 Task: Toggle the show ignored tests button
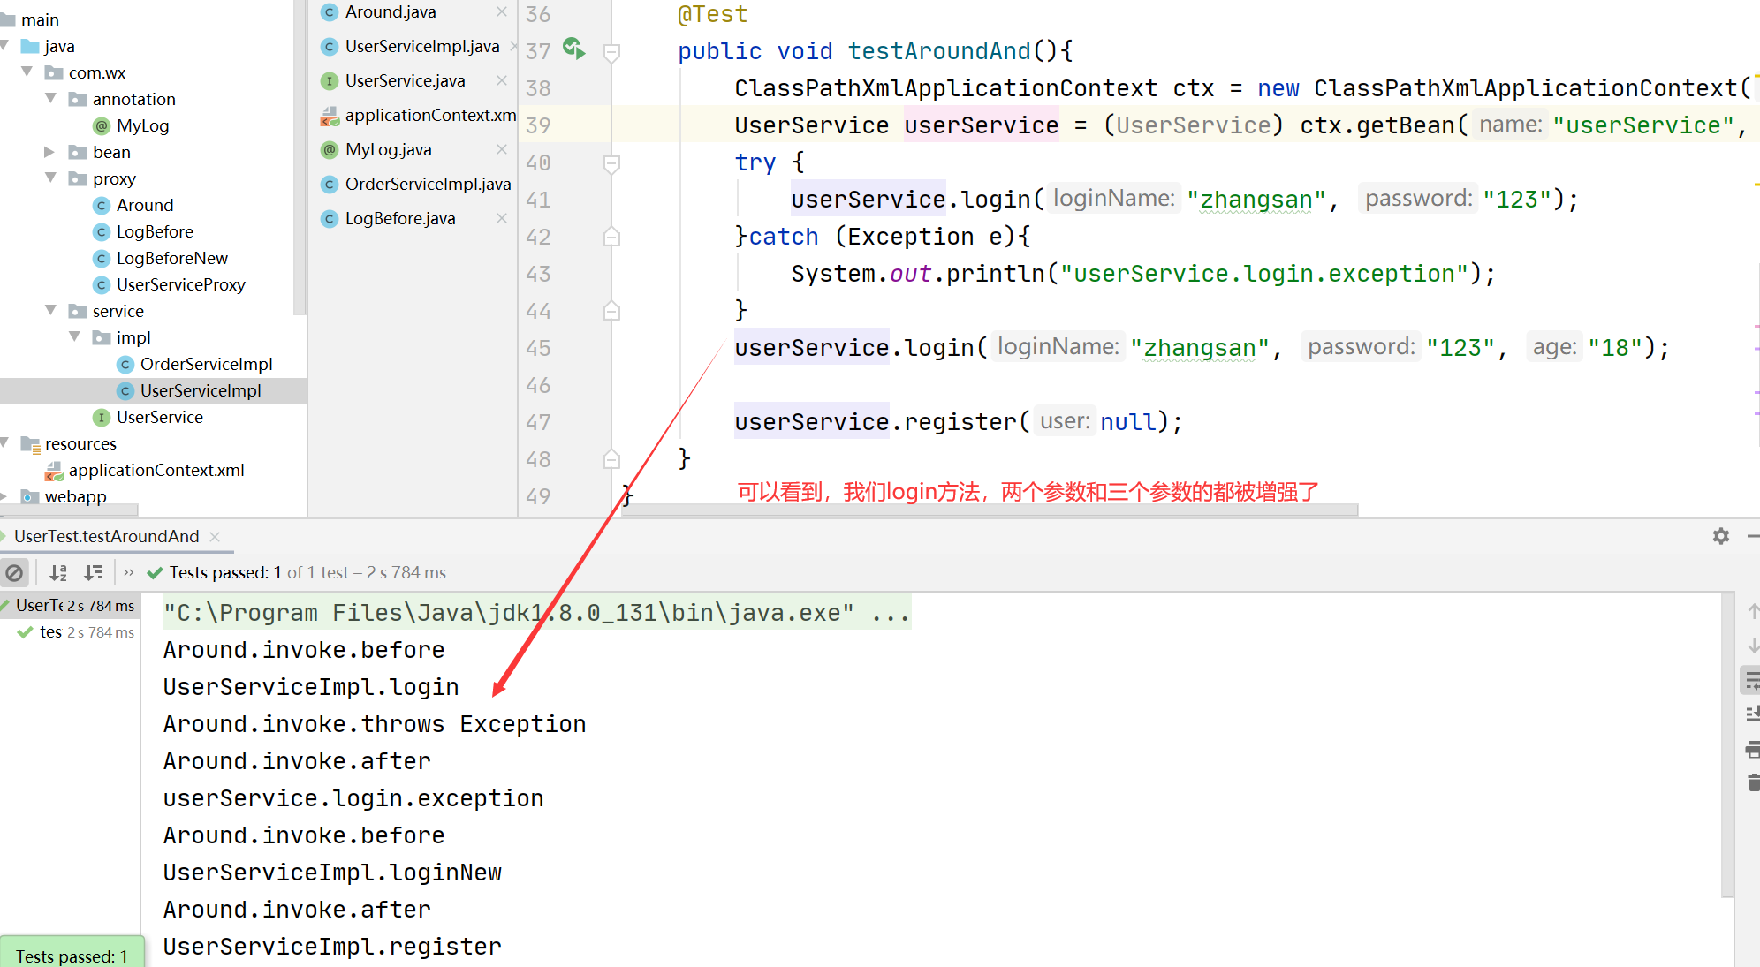(x=14, y=573)
